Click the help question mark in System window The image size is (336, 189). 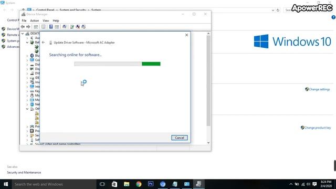(333, 17)
